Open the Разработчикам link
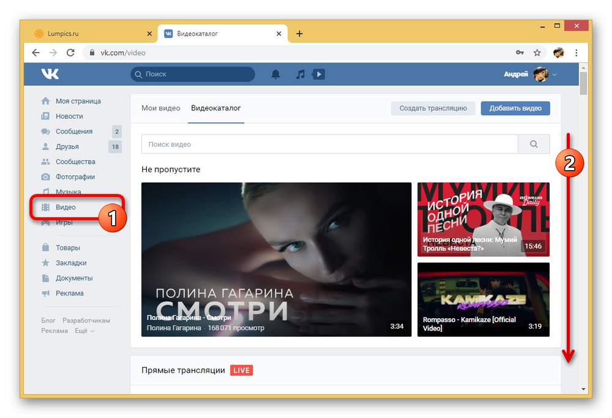This screenshot has height=418, width=612. point(86,320)
